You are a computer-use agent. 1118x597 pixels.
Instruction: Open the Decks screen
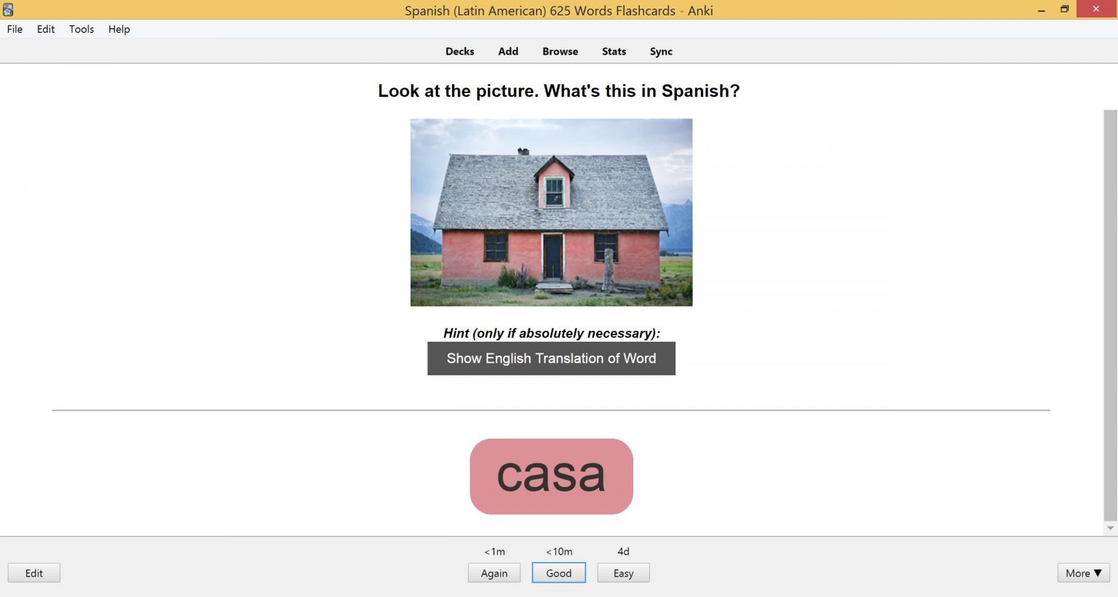tap(459, 51)
